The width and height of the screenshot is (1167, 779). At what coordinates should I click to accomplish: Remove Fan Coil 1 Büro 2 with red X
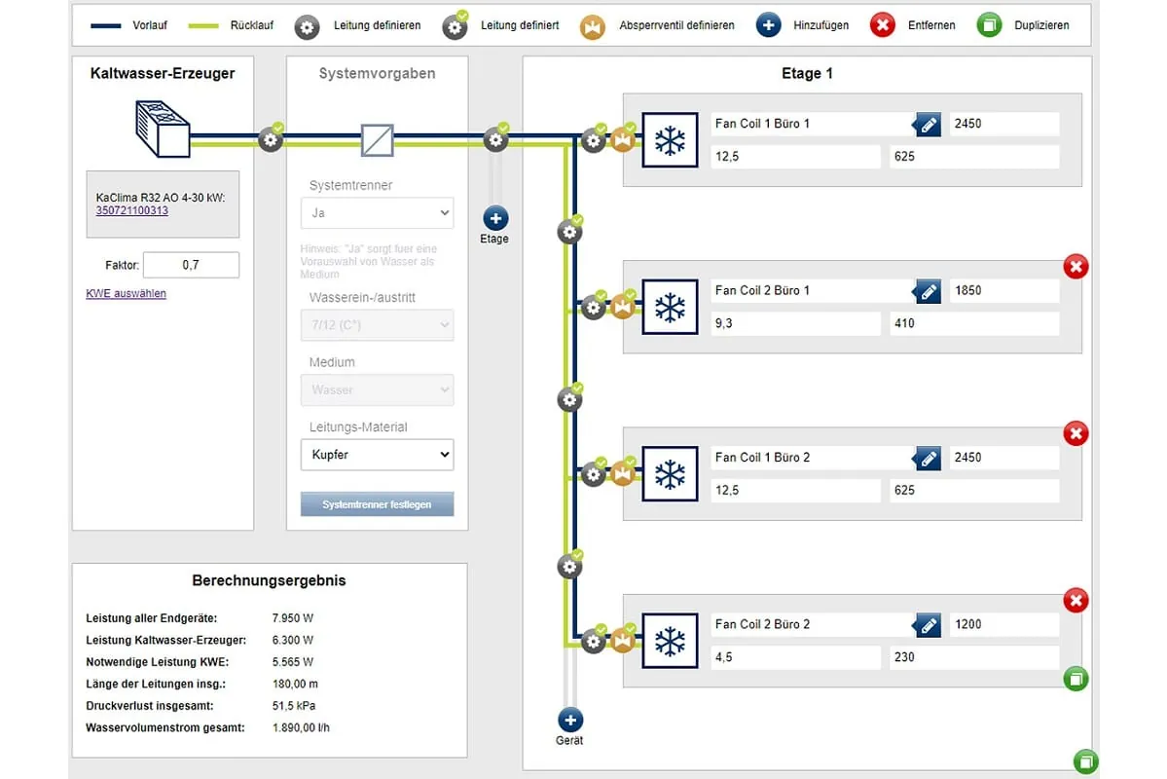tap(1076, 433)
